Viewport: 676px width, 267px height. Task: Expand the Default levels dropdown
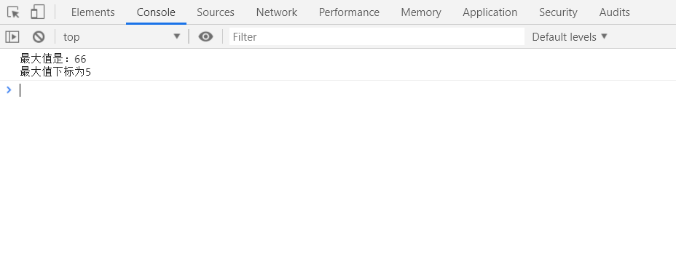point(570,37)
